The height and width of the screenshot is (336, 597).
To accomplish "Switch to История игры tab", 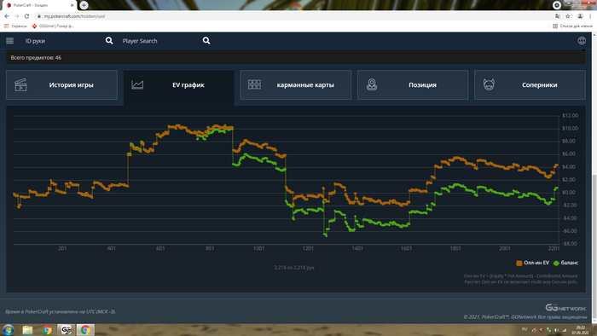I will tap(61, 85).
